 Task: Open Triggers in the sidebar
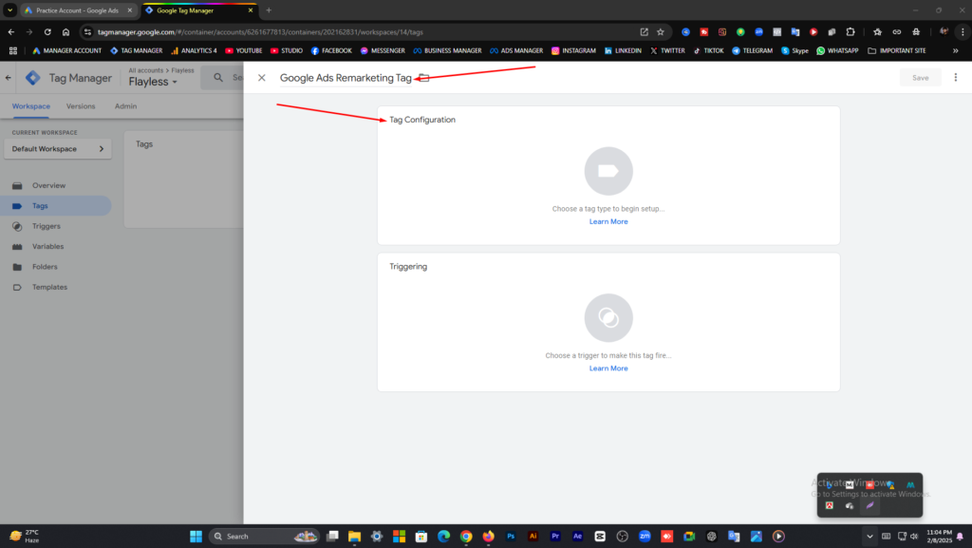pos(46,226)
